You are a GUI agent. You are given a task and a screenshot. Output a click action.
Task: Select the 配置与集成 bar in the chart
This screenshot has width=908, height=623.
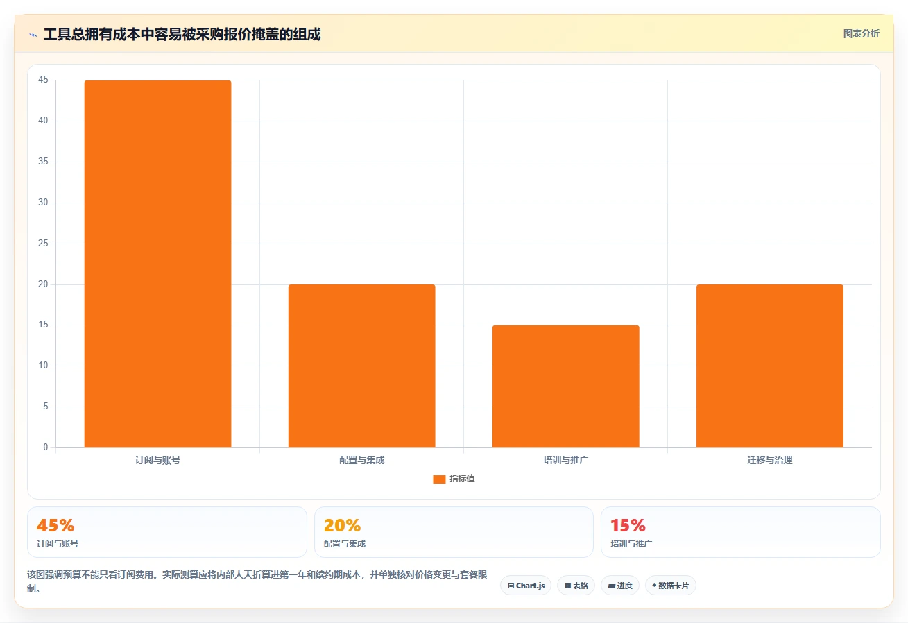point(361,366)
